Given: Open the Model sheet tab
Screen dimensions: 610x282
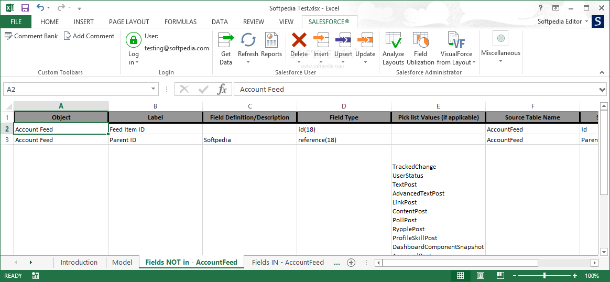Looking at the screenshot, I should (122, 262).
